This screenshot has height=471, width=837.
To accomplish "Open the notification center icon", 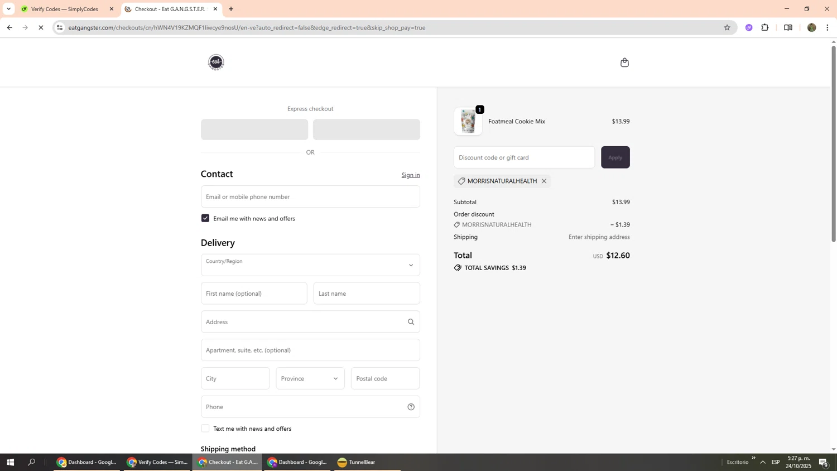I will click(824, 462).
